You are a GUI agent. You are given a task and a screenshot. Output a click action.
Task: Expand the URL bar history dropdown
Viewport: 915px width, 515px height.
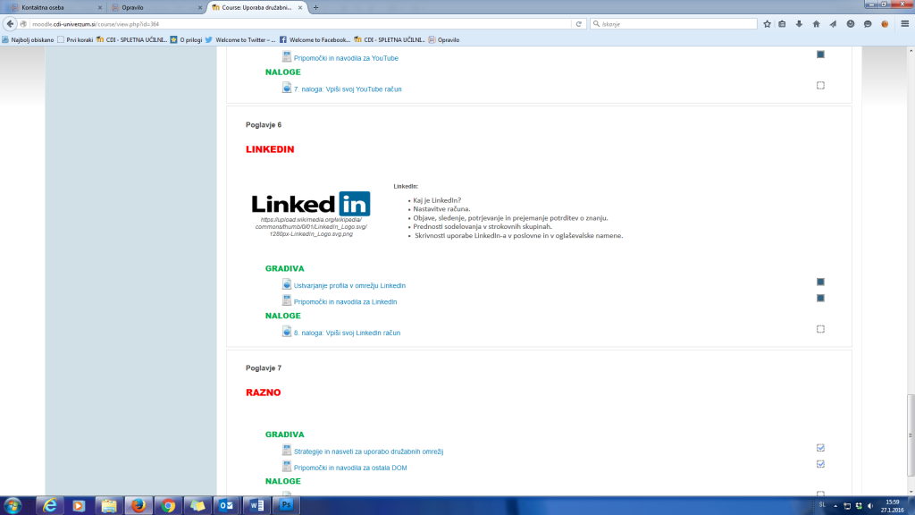pos(567,24)
